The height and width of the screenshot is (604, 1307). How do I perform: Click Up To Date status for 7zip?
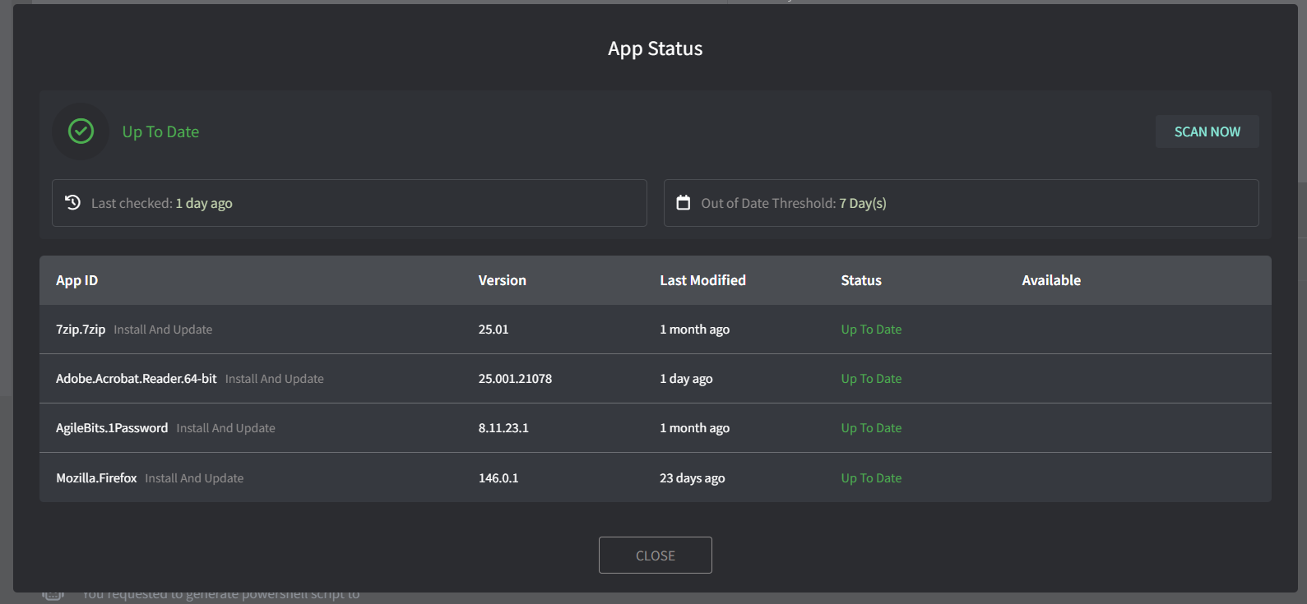(871, 330)
